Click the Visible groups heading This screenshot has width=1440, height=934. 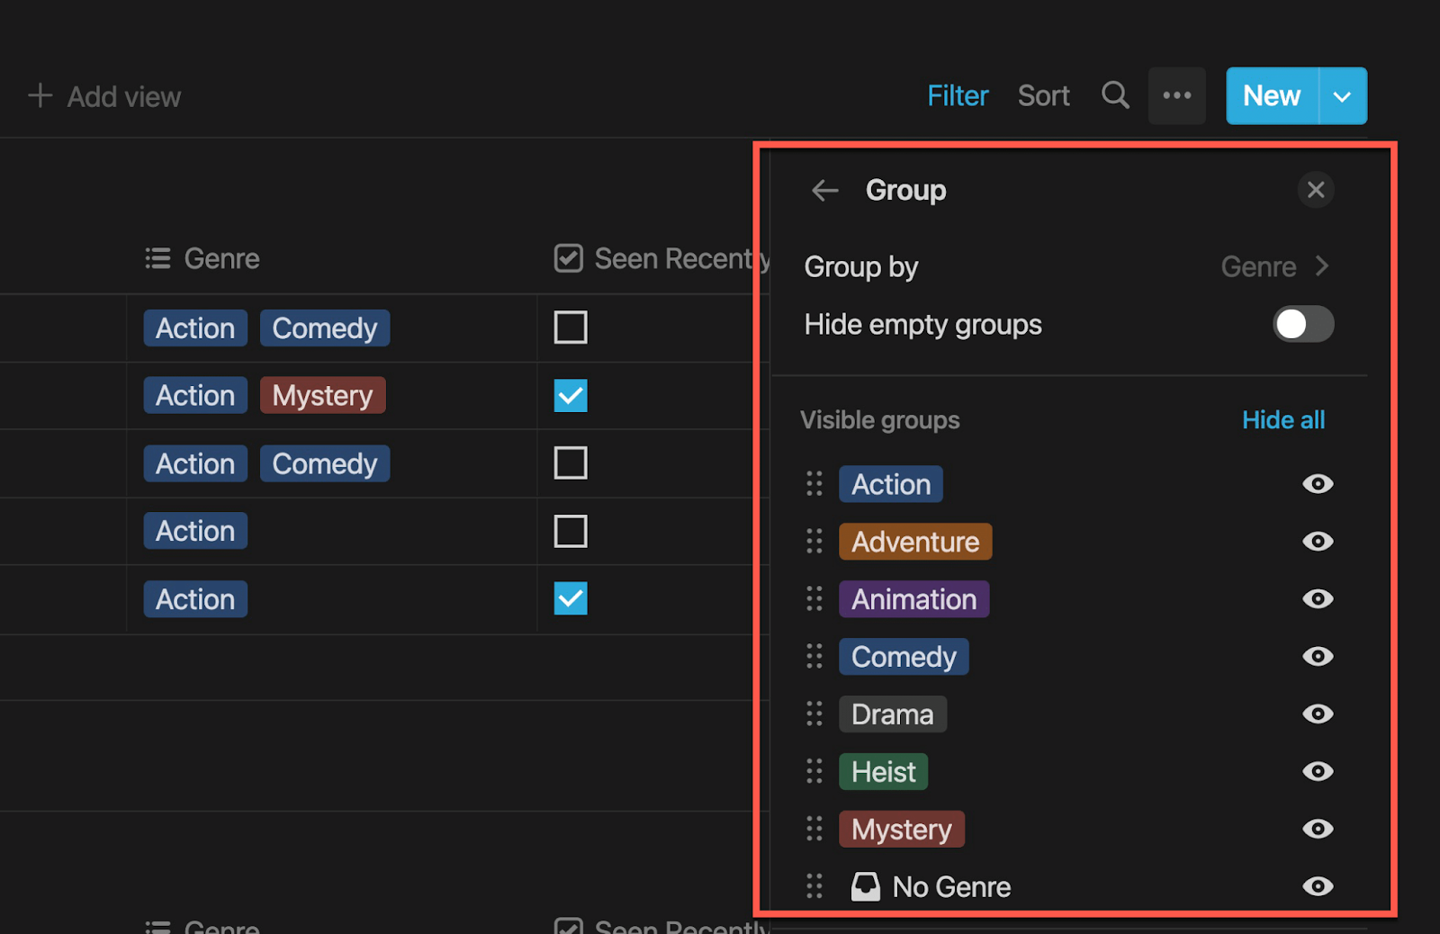880,420
